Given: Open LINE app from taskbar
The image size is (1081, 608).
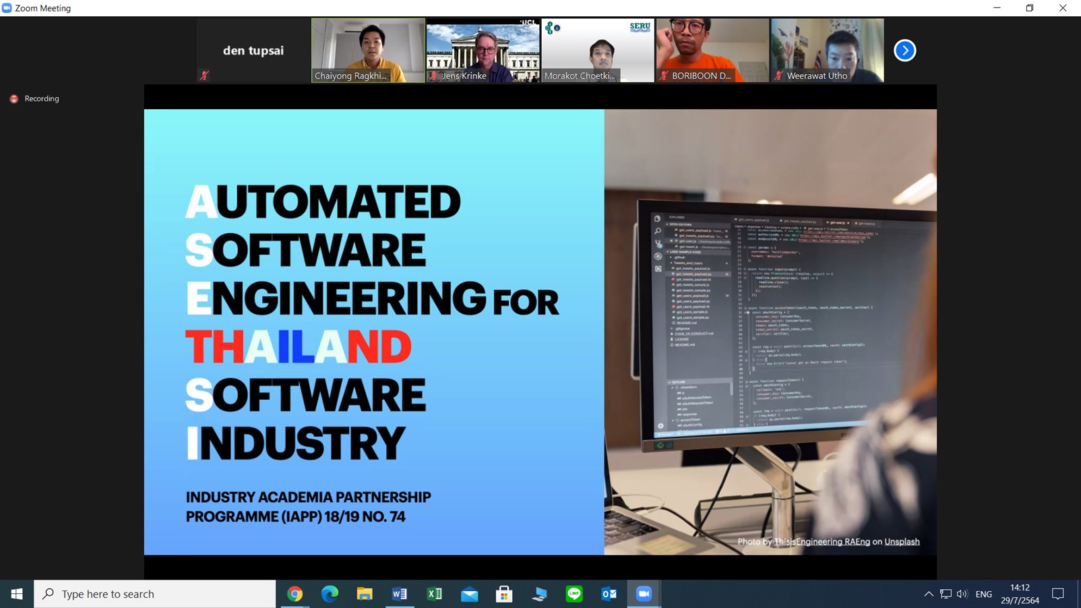Looking at the screenshot, I should [574, 594].
